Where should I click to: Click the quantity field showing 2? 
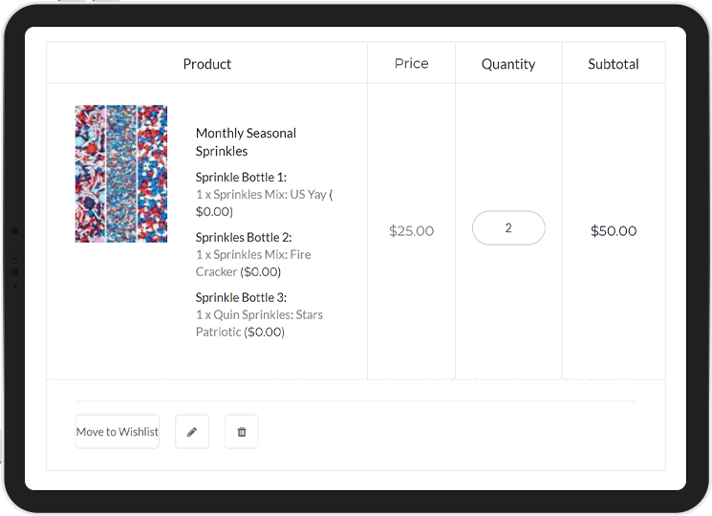(508, 227)
